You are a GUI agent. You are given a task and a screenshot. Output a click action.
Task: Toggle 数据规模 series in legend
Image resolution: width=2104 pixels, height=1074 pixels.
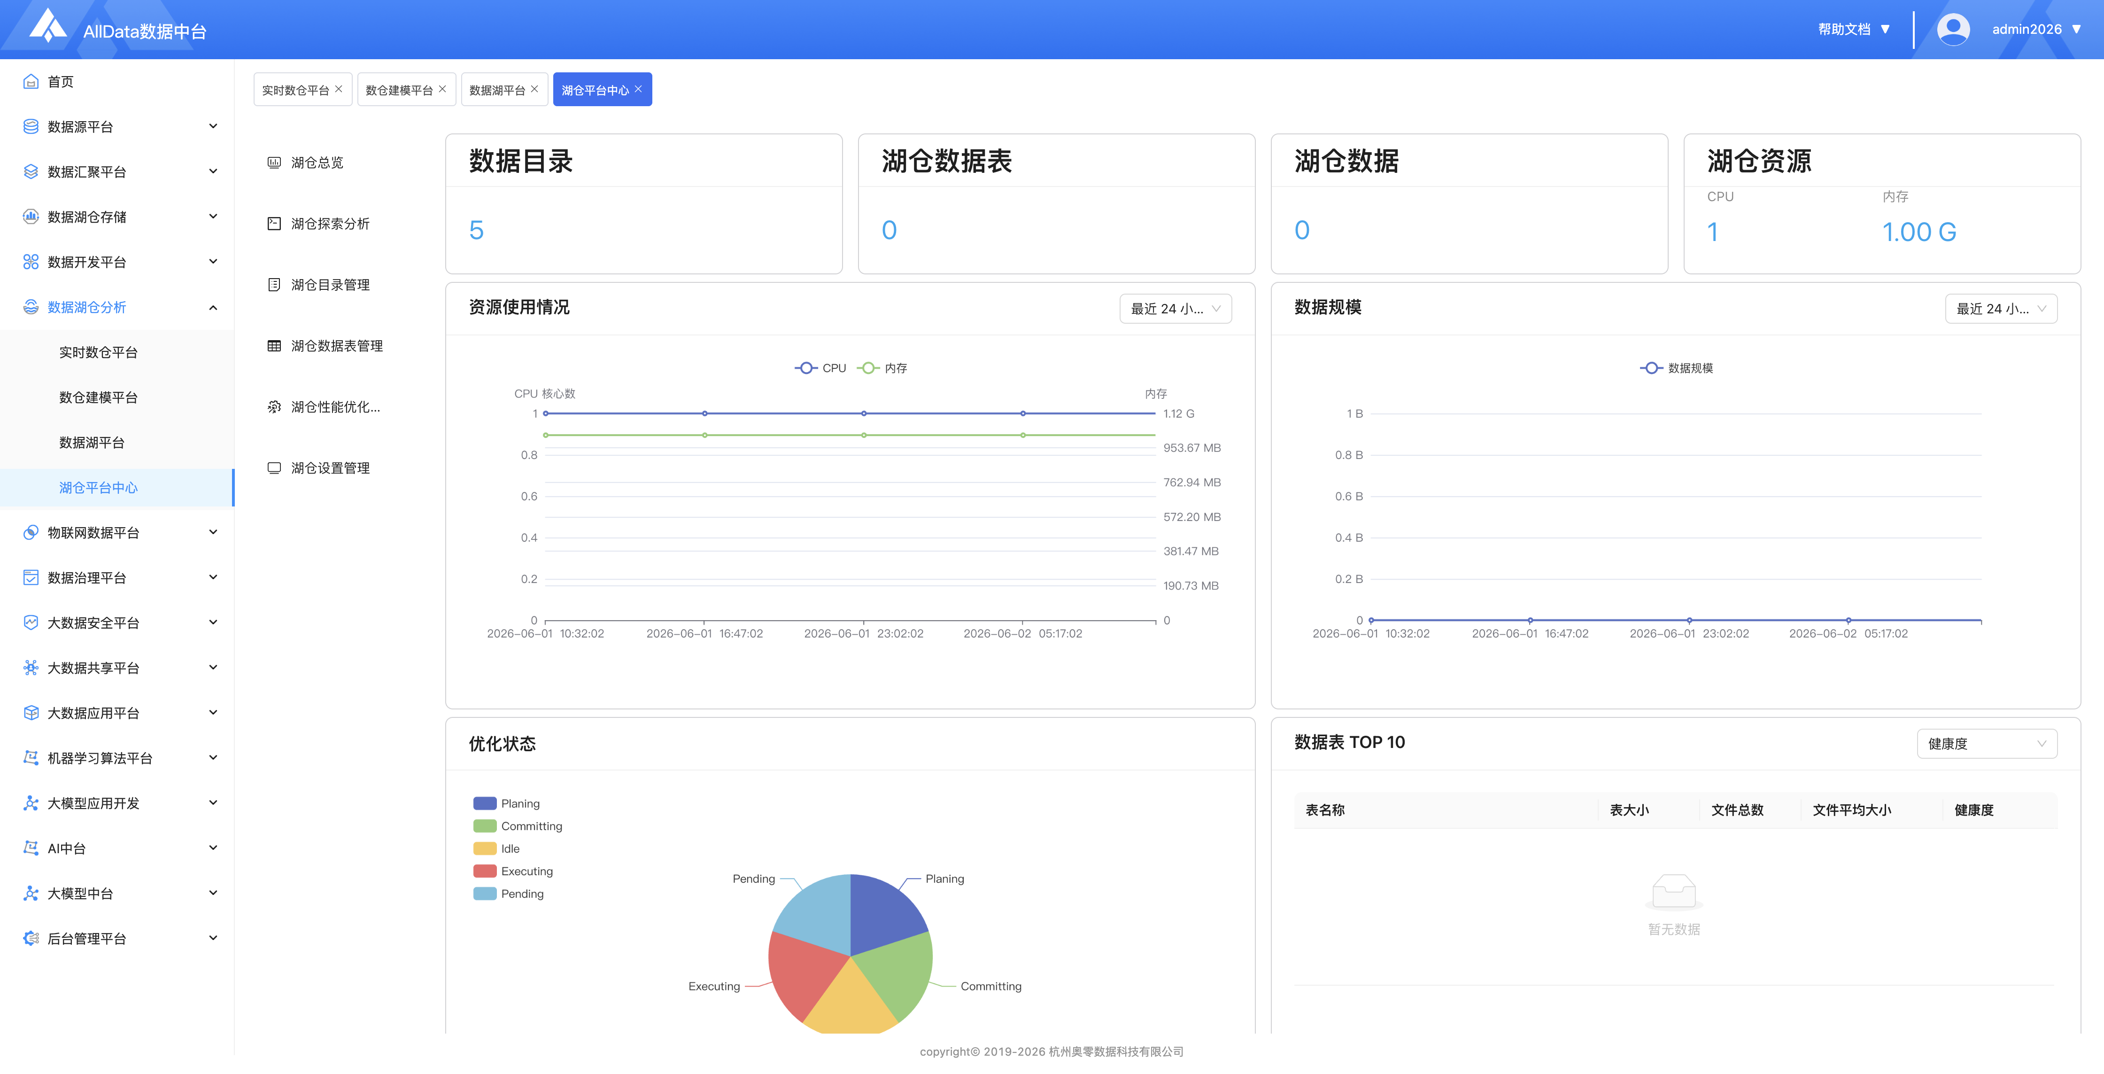1676,368
